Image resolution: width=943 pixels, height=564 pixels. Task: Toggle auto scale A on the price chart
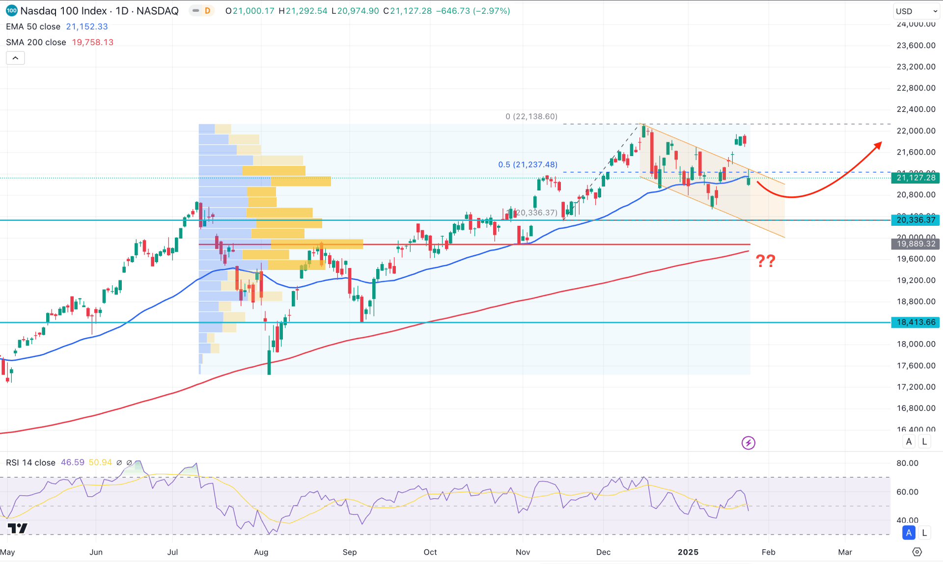pos(909,441)
